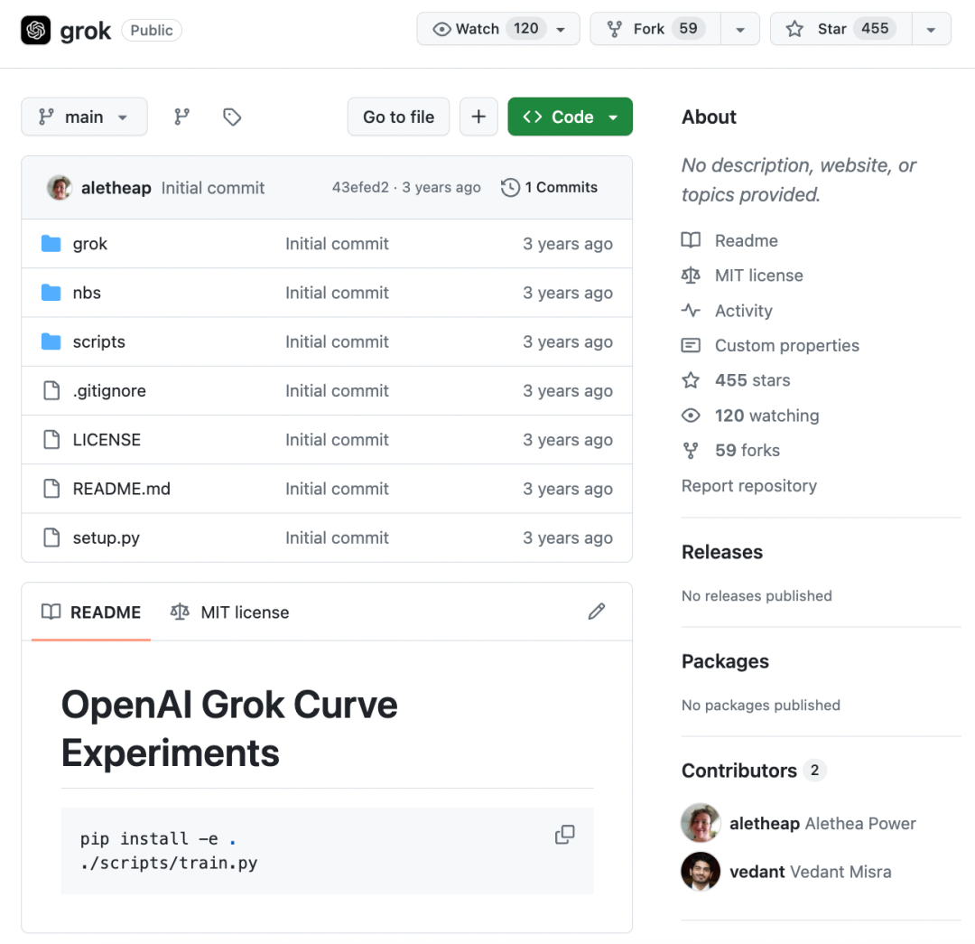Click Report repository link
The width and height of the screenshot is (975, 944).
tap(748, 485)
